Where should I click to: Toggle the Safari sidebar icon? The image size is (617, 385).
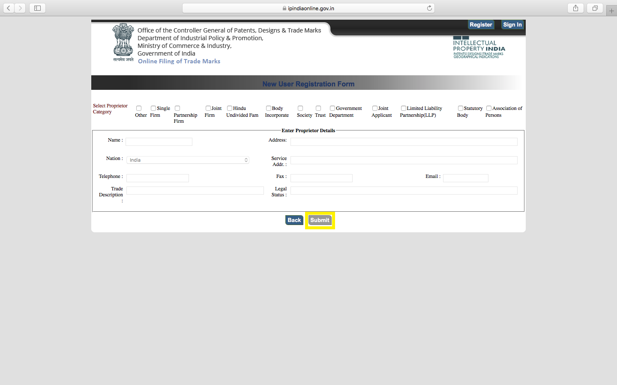pyautogui.click(x=37, y=8)
